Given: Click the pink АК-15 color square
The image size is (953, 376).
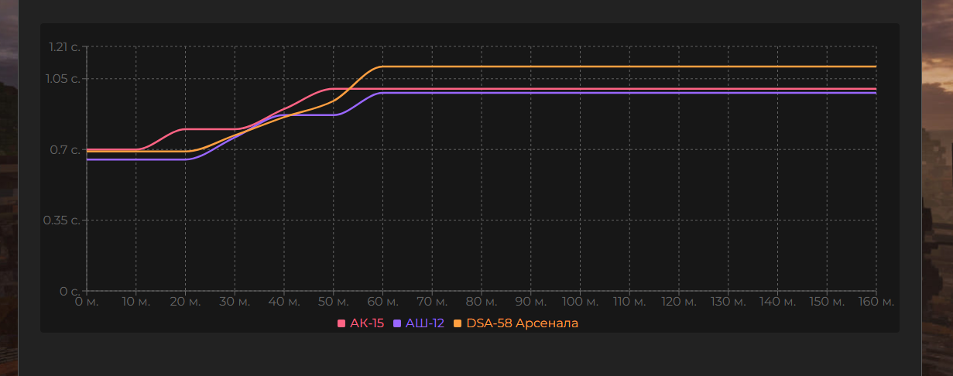Looking at the screenshot, I should (341, 323).
